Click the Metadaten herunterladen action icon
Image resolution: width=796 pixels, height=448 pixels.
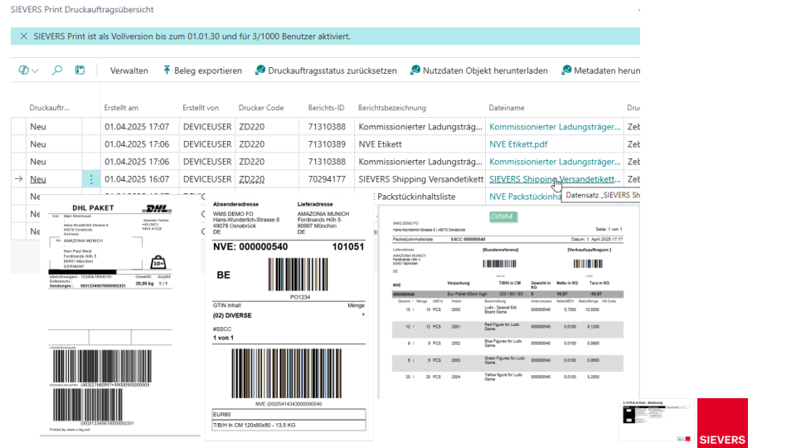point(566,70)
